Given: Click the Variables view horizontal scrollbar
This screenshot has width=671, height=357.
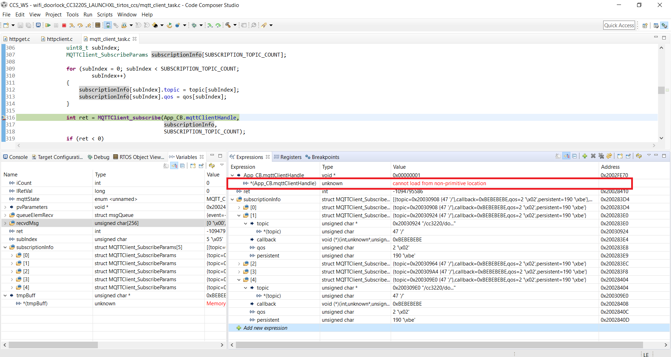Looking at the screenshot, I should tap(53, 345).
